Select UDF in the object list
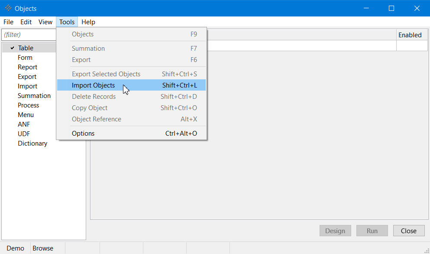The width and height of the screenshot is (430, 254). 24,134
